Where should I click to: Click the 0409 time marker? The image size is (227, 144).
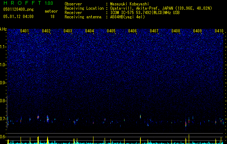(x=197, y=31)
